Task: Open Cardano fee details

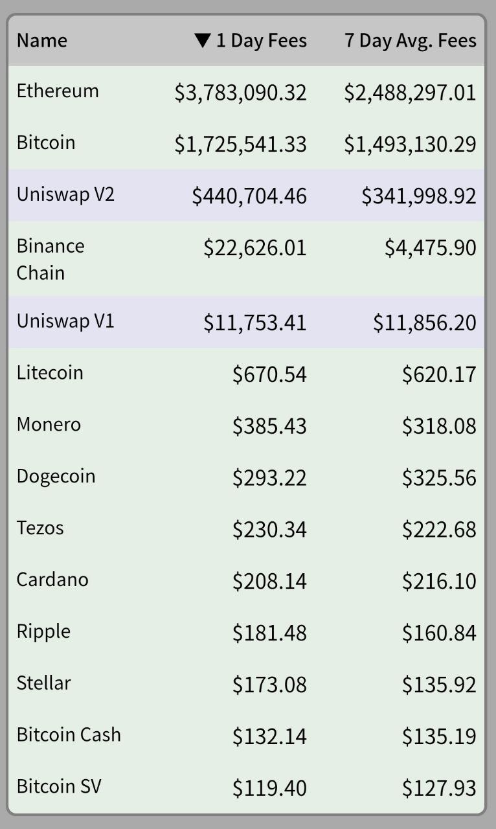Action: (x=52, y=580)
